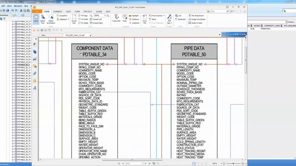The height and width of the screenshot is (166, 296).
Task: Click the print icon in quick access toolbar
Action: tap(42, 30)
